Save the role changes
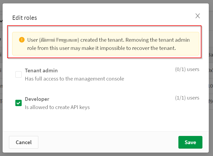Viewport: 213px width, 156px height. click(190, 142)
